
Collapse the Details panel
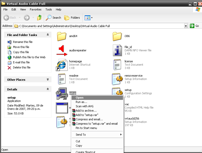48,89
